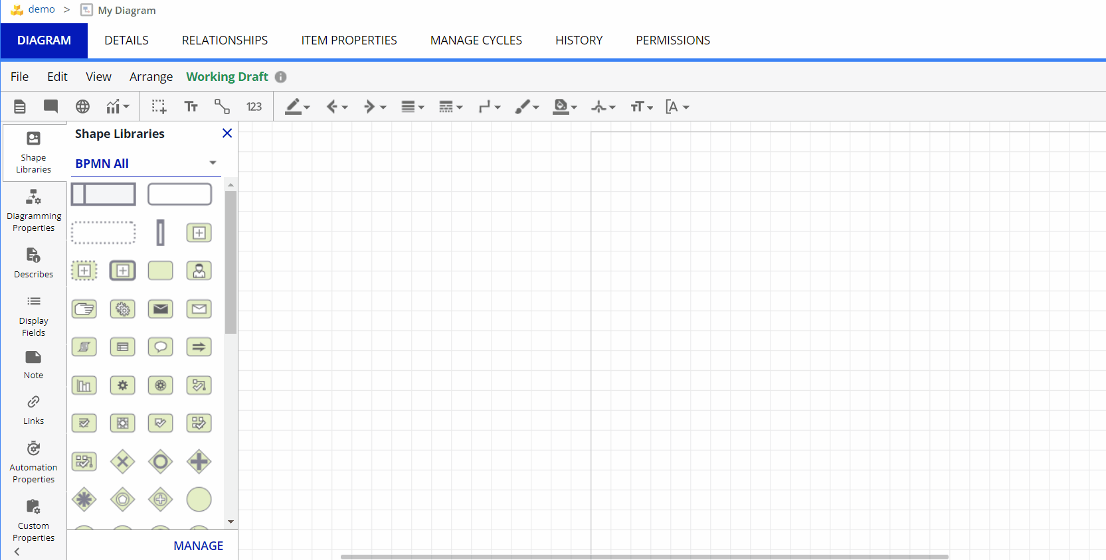Open the line color pencil dropdown
Viewport: 1106px width, 560px height.
click(x=297, y=106)
